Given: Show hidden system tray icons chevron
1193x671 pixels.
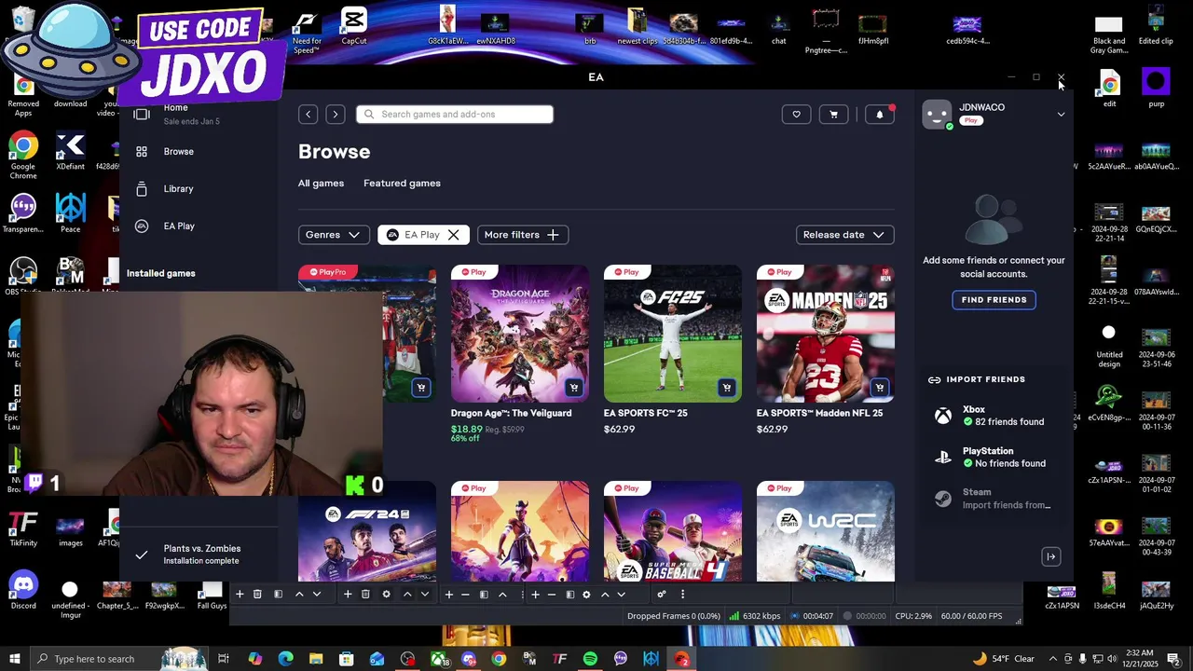Looking at the screenshot, I should [1053, 659].
